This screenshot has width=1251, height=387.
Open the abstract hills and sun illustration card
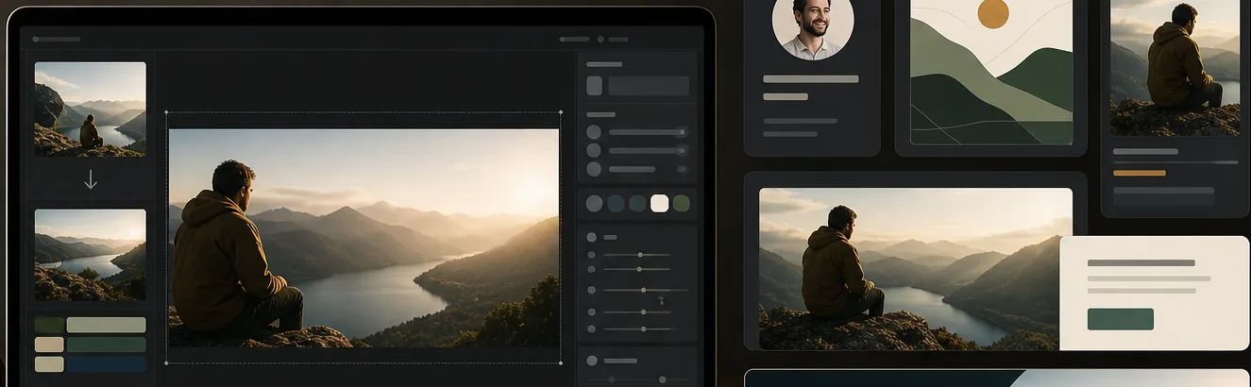click(x=991, y=72)
